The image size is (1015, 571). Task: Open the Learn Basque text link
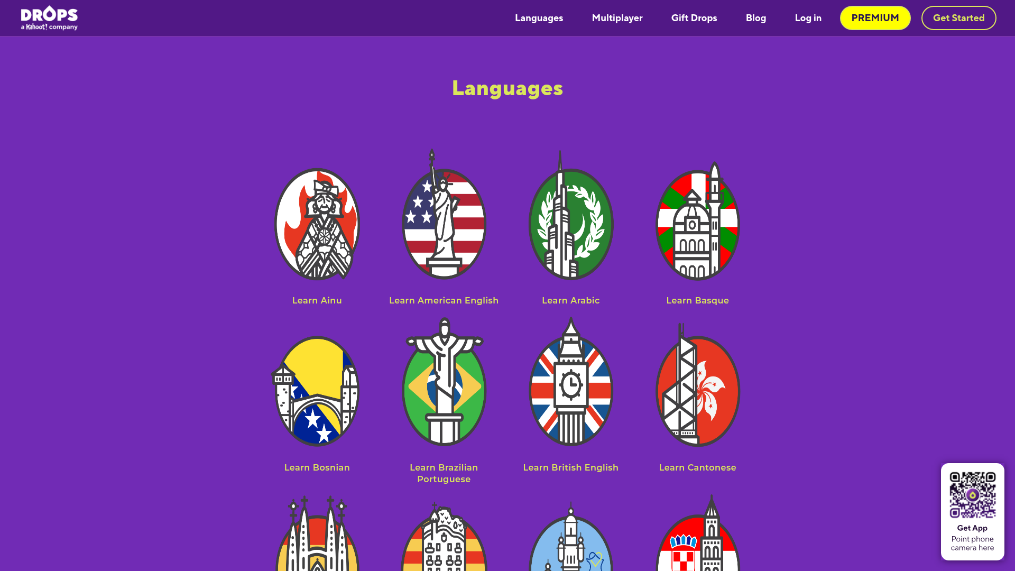point(698,300)
